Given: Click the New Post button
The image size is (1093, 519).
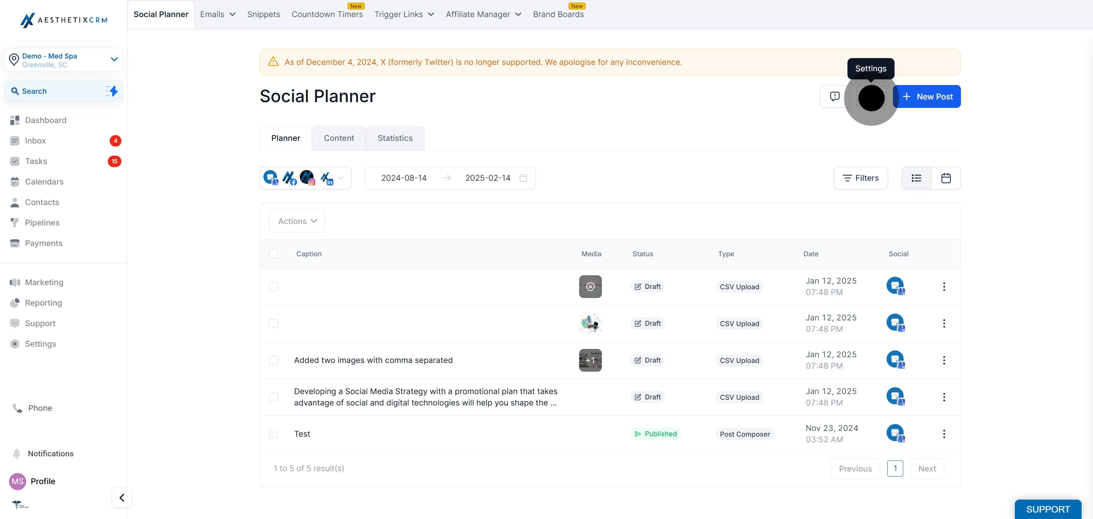Looking at the screenshot, I should coord(927,96).
